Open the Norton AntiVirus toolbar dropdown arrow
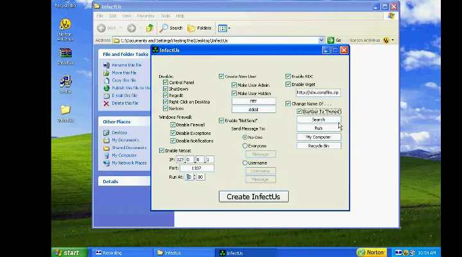 [x=393, y=40]
